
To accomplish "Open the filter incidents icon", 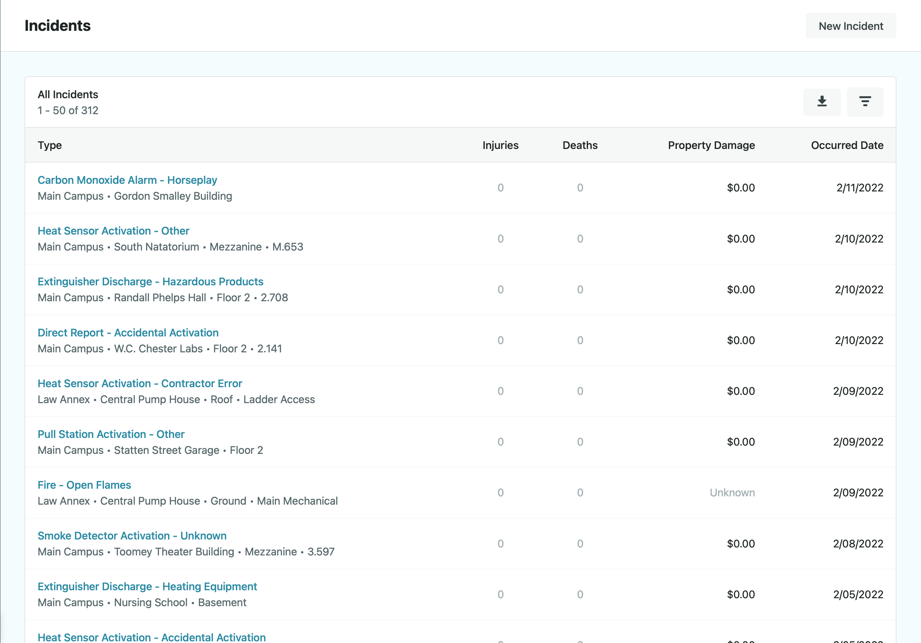I will [865, 102].
